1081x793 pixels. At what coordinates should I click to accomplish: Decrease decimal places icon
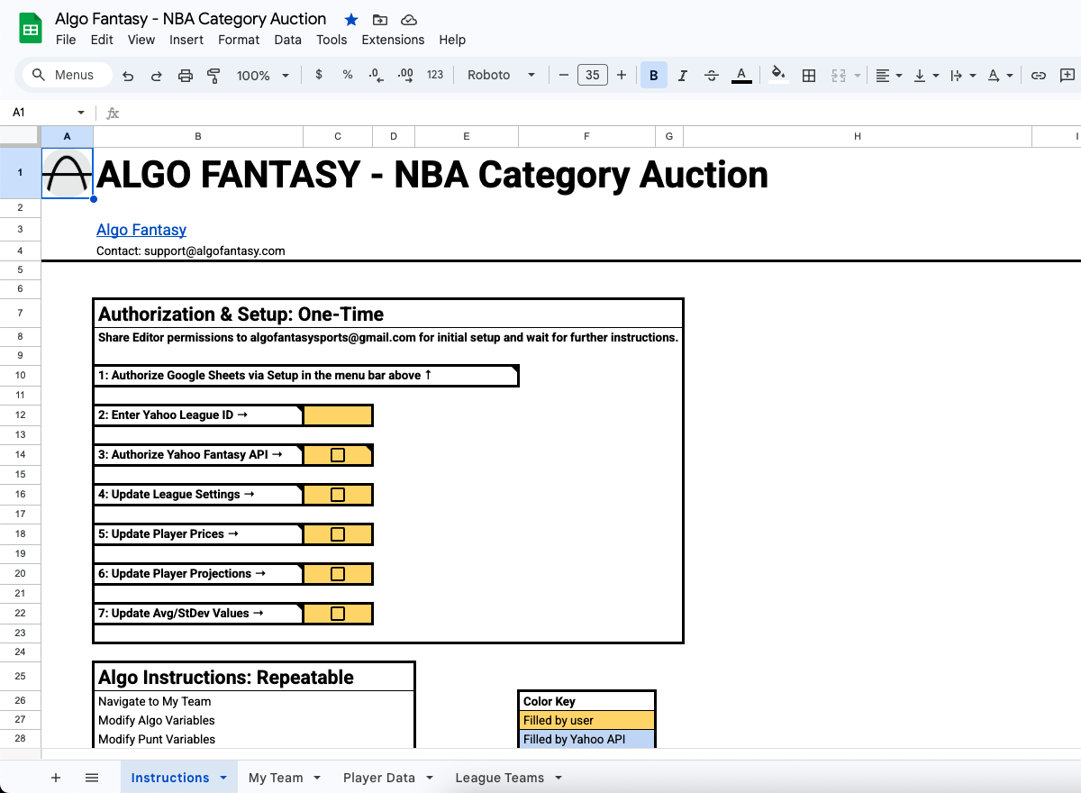pyautogui.click(x=376, y=75)
